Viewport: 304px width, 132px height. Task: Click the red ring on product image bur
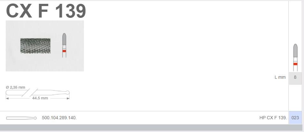[64, 51]
